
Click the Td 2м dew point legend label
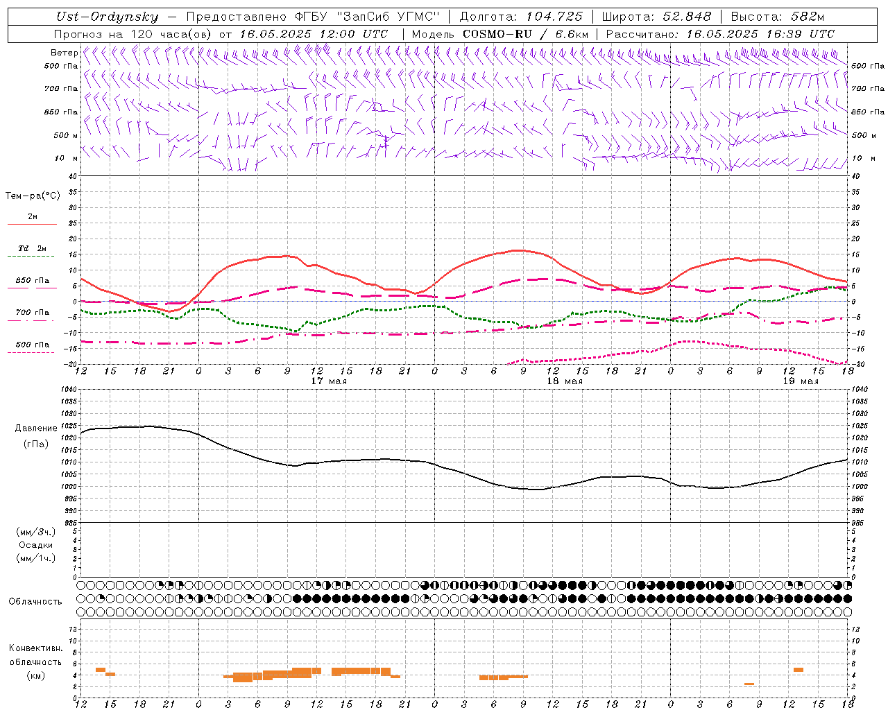point(32,248)
